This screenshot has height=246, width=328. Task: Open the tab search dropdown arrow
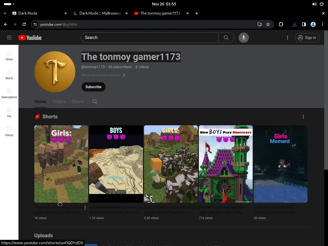coord(5,13)
